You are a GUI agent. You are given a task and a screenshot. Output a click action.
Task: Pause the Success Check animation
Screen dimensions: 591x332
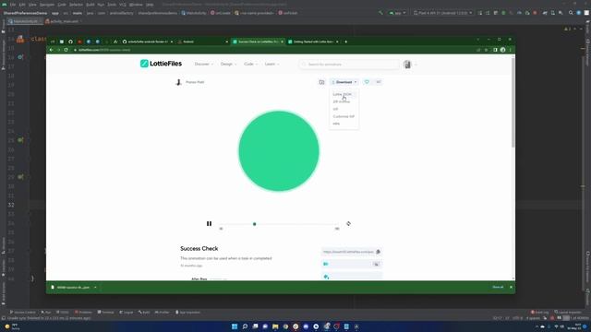pyautogui.click(x=209, y=223)
